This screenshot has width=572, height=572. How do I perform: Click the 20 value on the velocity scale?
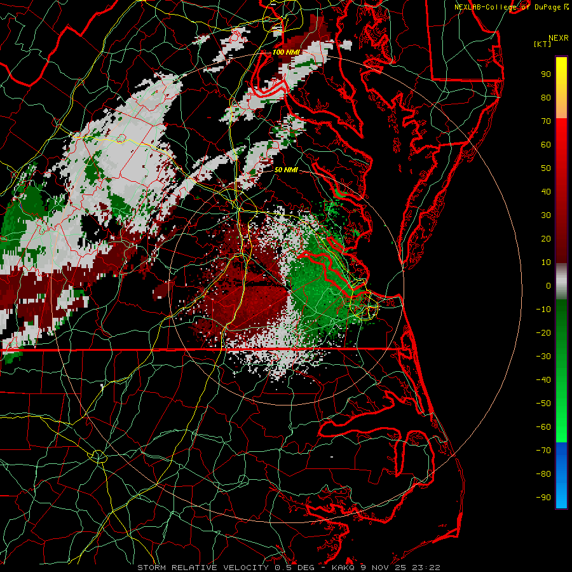click(546, 238)
